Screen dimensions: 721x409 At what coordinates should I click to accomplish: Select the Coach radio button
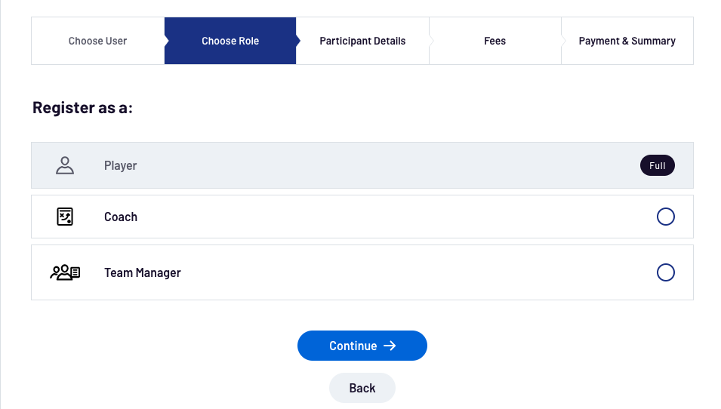tap(665, 217)
